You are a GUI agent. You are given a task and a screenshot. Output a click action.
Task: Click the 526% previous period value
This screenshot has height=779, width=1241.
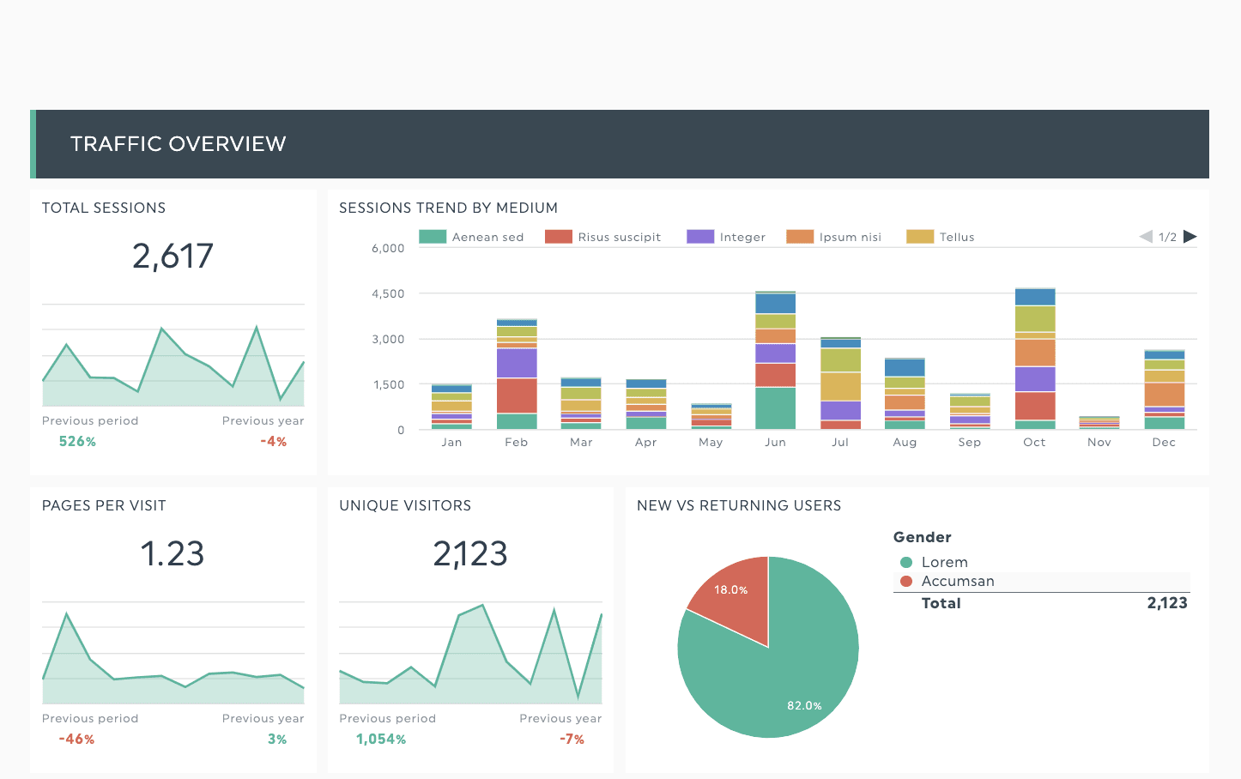(x=77, y=441)
